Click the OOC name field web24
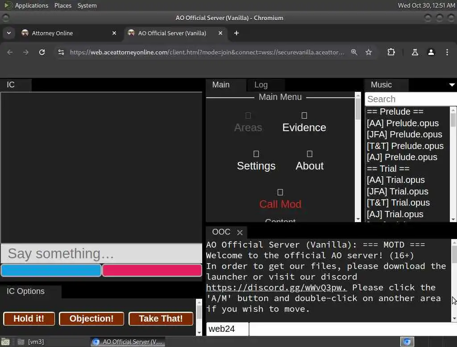 tap(227, 329)
